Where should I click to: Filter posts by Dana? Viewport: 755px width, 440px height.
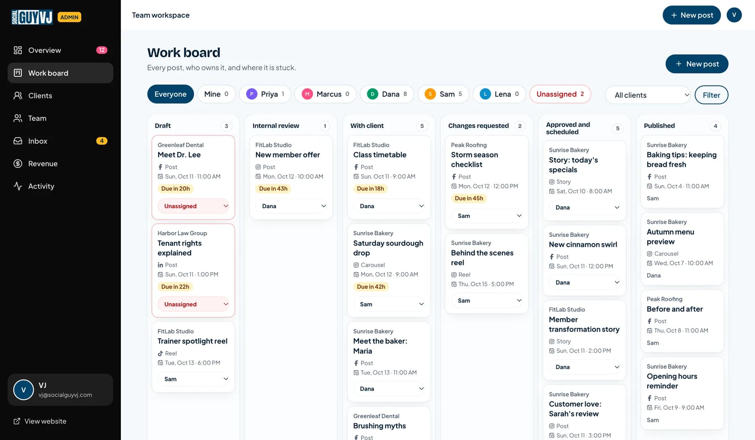[x=387, y=94]
